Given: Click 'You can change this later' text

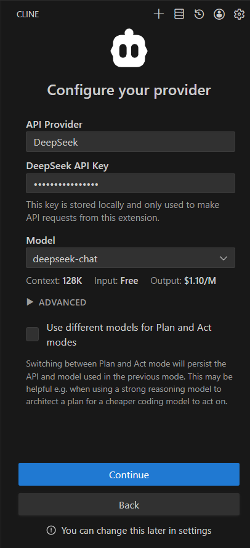Looking at the screenshot, I should pos(136,531).
